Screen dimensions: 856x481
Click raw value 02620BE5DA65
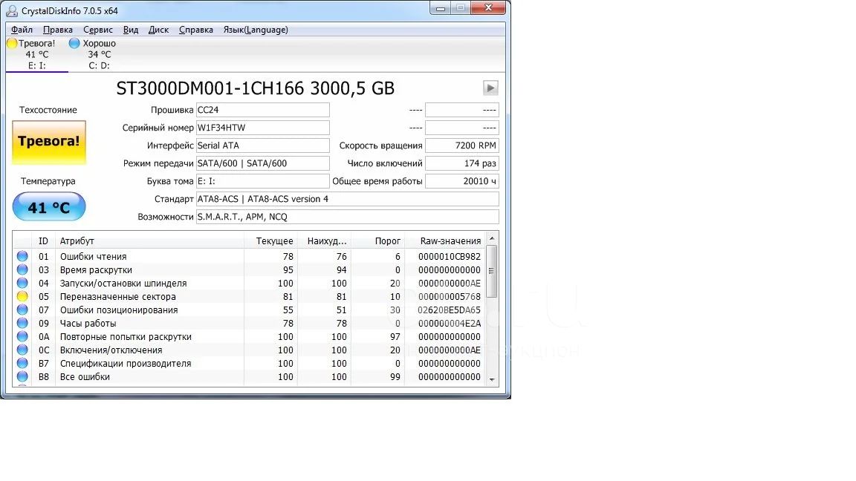(450, 310)
